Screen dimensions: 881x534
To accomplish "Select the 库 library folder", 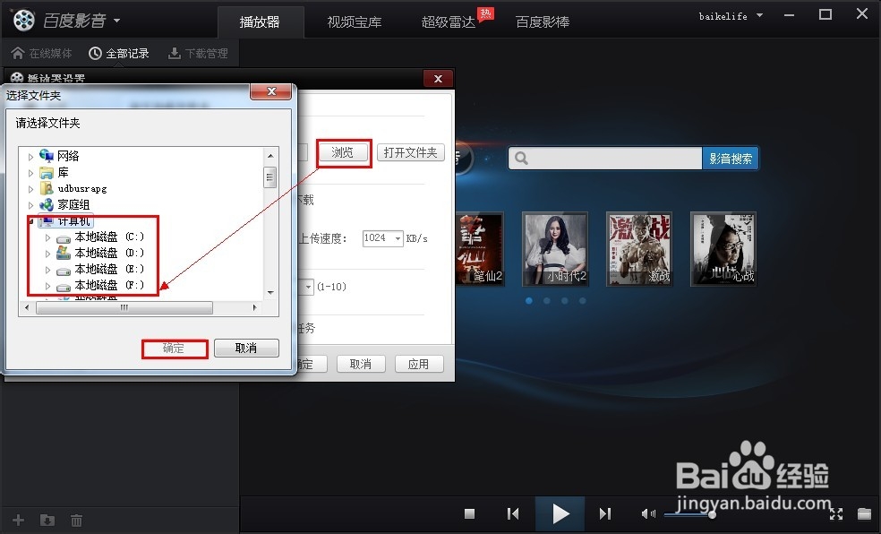I will click(54, 172).
